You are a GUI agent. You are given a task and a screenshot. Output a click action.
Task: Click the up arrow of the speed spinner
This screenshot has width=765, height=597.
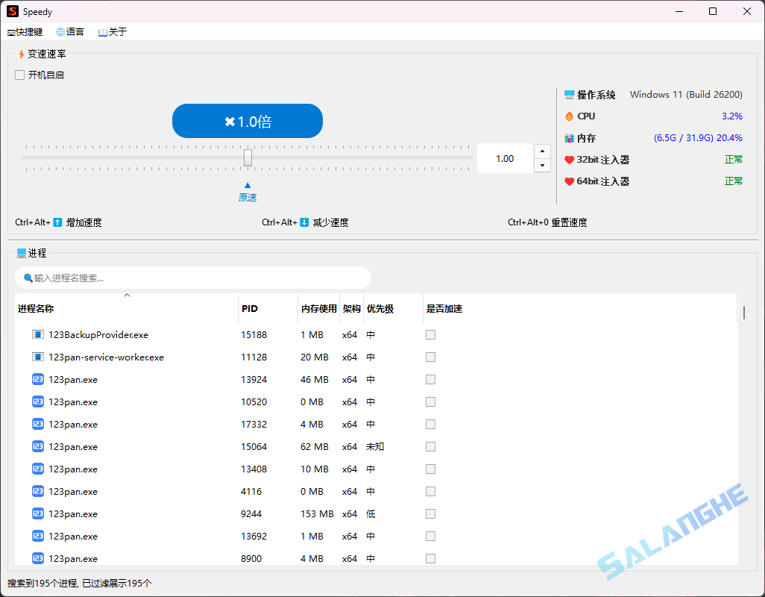(542, 151)
